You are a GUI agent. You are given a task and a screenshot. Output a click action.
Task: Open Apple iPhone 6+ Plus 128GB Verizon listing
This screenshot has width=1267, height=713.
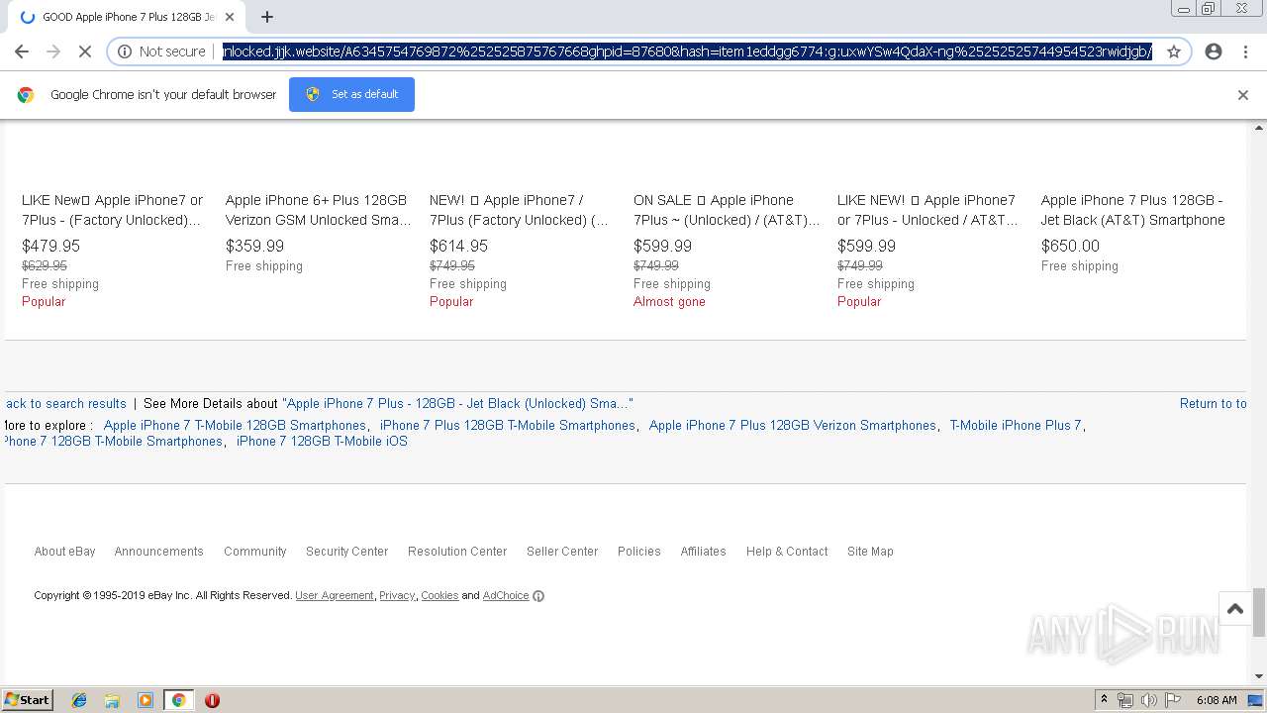tap(318, 210)
